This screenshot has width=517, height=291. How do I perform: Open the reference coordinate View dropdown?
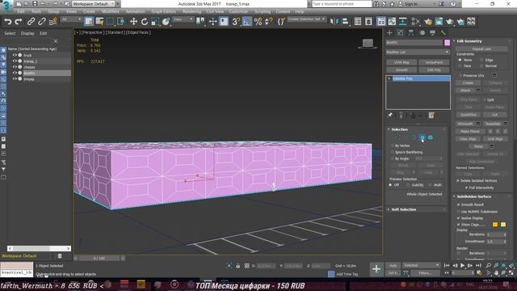183,19
